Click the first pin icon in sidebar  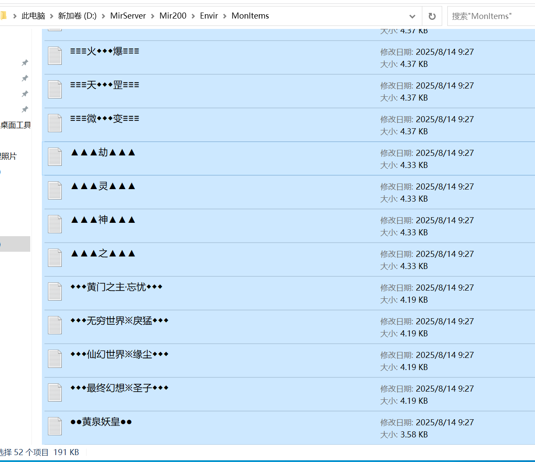pos(25,63)
